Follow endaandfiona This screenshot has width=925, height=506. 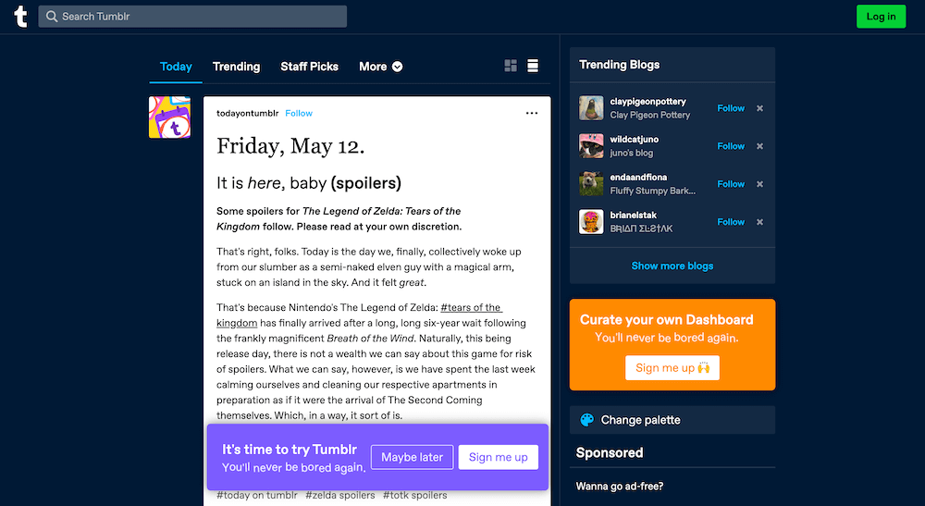point(731,184)
